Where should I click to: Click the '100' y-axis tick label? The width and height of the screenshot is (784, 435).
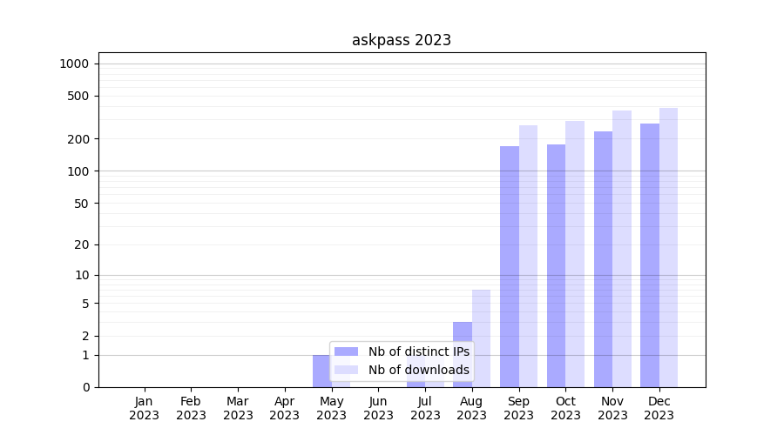tap(79, 171)
